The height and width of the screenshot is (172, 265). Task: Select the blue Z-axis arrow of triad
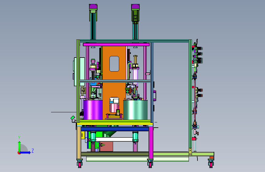pyautogui.click(x=25, y=152)
